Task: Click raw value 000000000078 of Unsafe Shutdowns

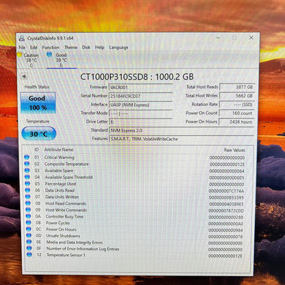Action: 225,236
